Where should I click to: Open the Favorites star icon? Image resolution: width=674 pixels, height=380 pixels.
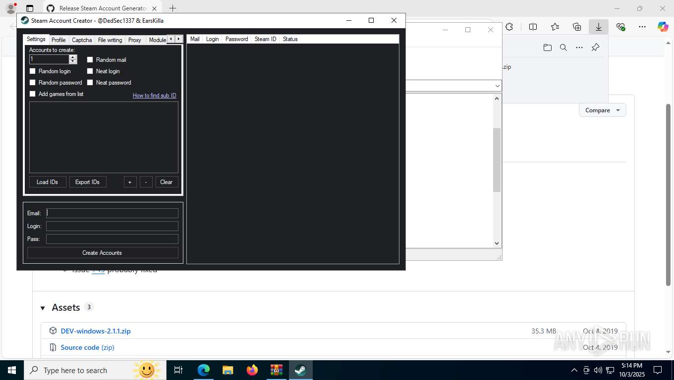(555, 27)
